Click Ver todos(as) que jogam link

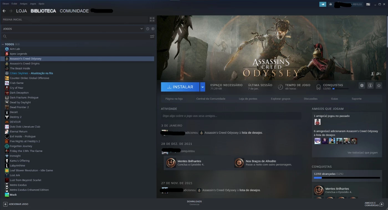point(363,153)
